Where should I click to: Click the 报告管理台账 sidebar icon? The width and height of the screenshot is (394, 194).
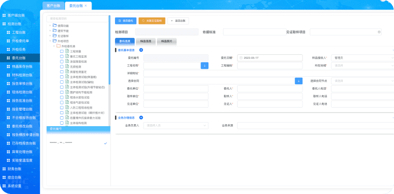point(8,109)
